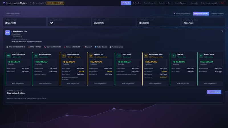228x128 pixels.
Task: Open Abrir lançamento for Tintas Brasil
Action: point(128,84)
